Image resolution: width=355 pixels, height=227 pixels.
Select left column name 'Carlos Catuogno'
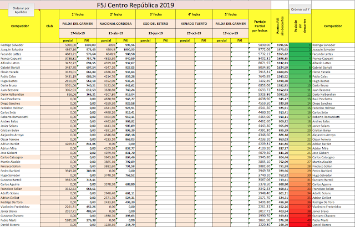12,157
